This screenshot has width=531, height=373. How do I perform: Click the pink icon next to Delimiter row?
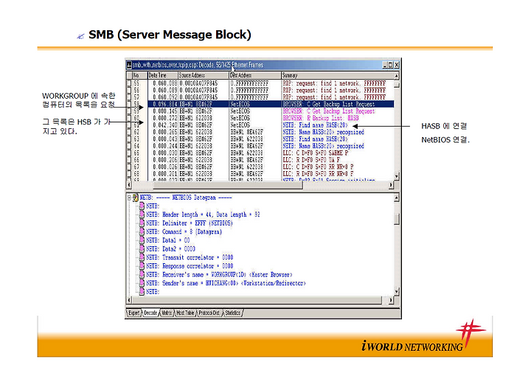point(142,223)
